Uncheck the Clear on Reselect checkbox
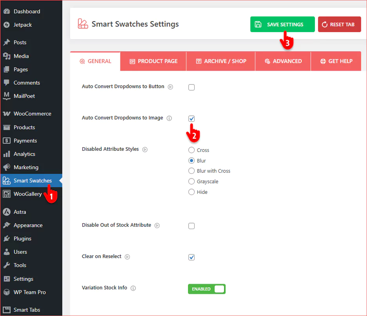This screenshot has width=367, height=316. click(x=192, y=257)
